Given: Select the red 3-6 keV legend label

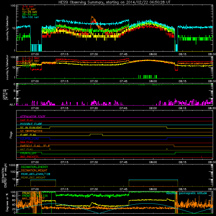Looking at the screenshot, I should 28,6.
